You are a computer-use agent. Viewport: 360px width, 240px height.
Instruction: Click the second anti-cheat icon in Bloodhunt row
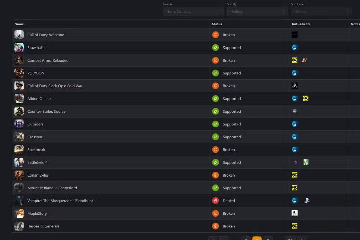click(x=307, y=201)
